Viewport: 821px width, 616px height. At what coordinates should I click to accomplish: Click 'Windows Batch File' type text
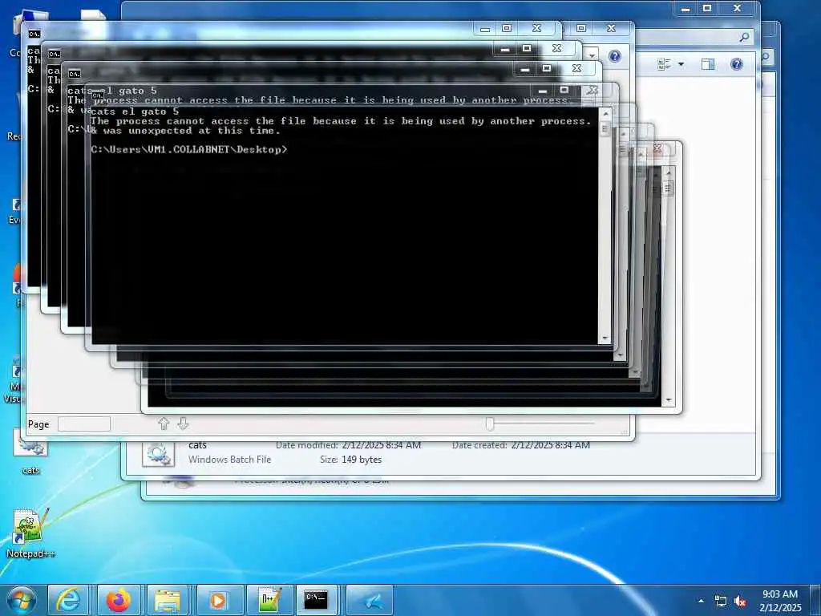[230, 460]
